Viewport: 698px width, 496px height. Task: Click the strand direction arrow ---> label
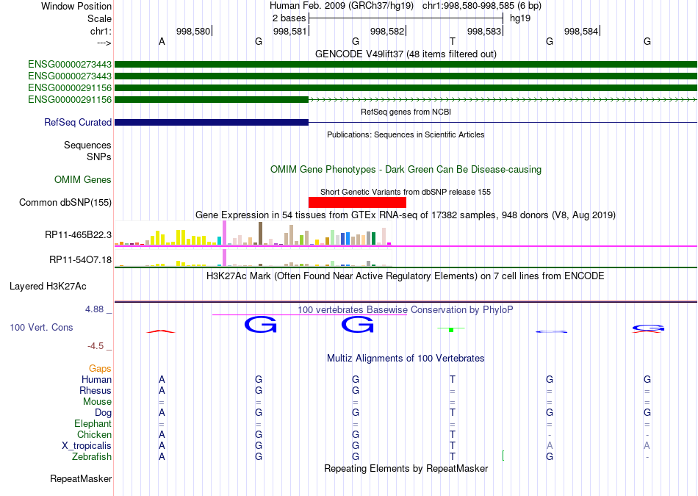[104, 43]
